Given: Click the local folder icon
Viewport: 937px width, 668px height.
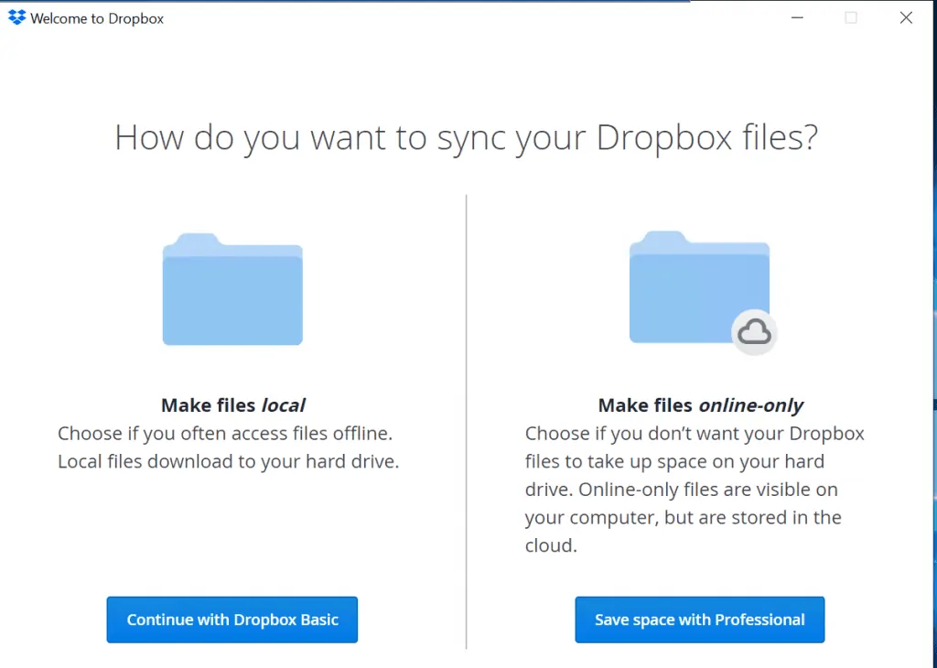Looking at the screenshot, I should [x=232, y=290].
